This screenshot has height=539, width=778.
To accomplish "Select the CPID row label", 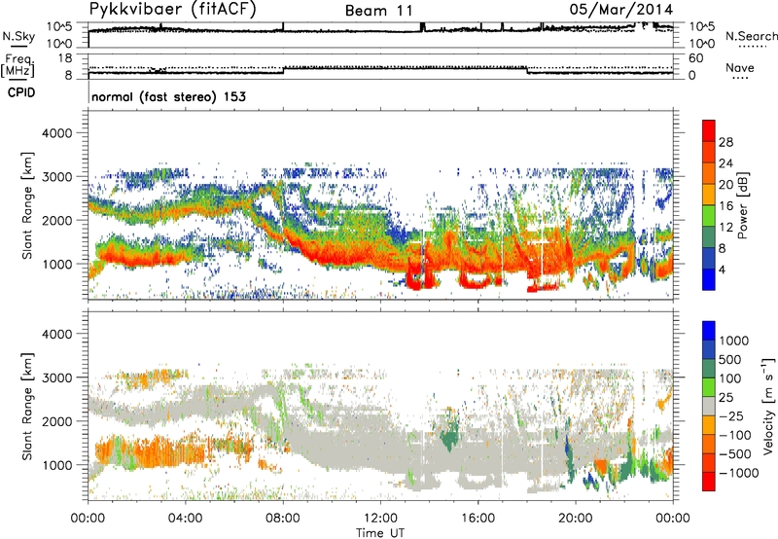I will (x=21, y=92).
